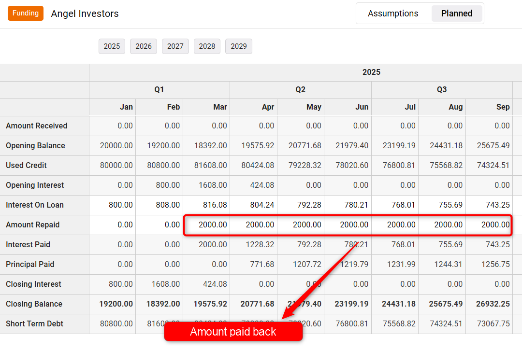Click the Closing Balance row label
Image resolution: width=522 pixels, height=351 pixels.
pyautogui.click(x=34, y=304)
